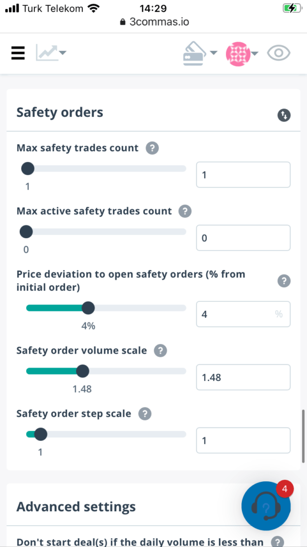Toggle the eye visibility icon in header
Image resolution: width=307 pixels, height=547 pixels.
[x=278, y=53]
